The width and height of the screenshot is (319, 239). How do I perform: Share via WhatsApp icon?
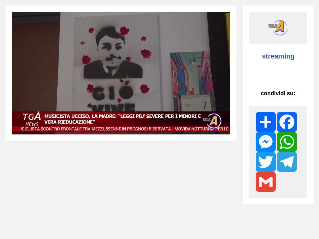[x=287, y=142]
